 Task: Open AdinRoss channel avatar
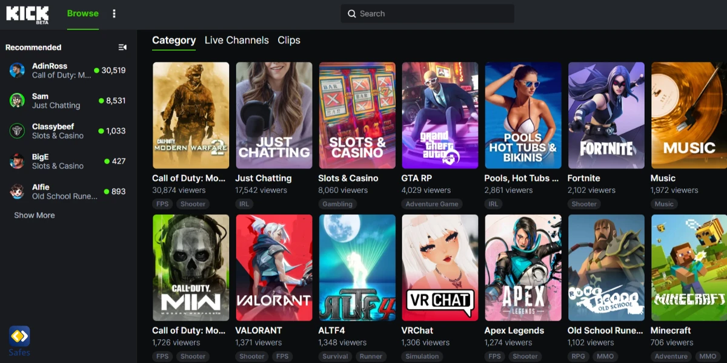[x=17, y=70]
